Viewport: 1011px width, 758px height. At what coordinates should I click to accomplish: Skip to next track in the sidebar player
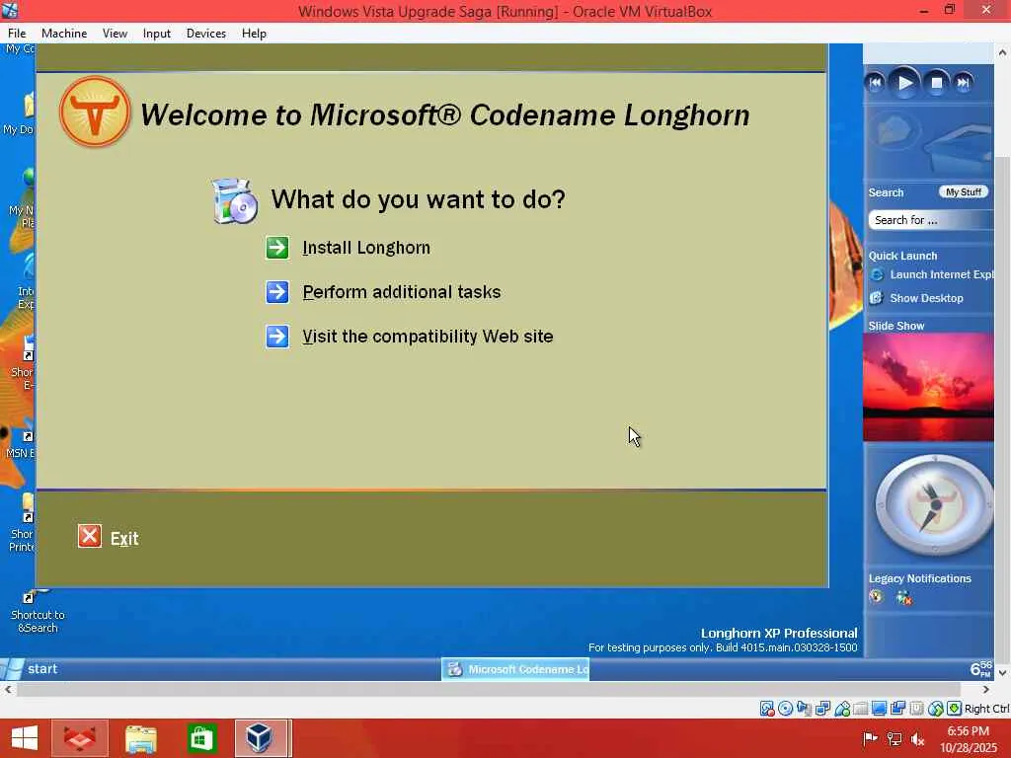click(964, 83)
